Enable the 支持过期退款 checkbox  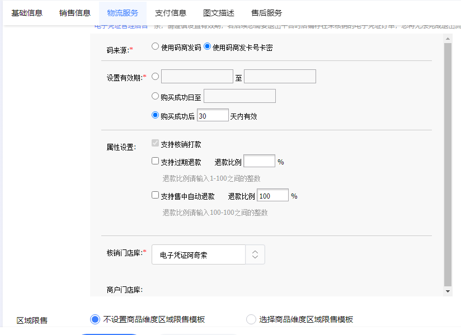pos(156,162)
